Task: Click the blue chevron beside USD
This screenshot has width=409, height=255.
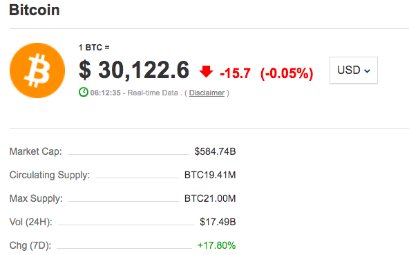Action: click(x=367, y=71)
